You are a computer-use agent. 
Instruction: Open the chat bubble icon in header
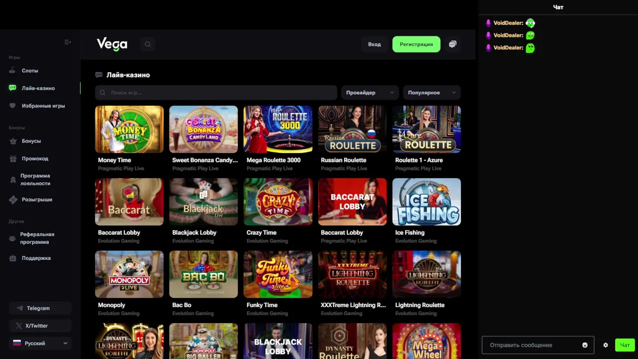(x=453, y=44)
